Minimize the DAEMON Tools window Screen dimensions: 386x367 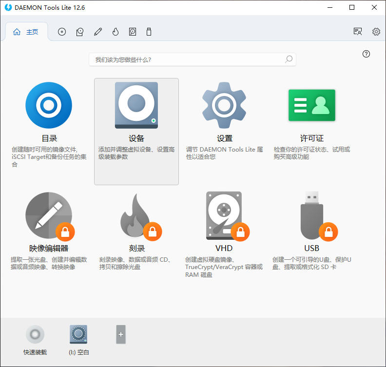pyautogui.click(x=330, y=7)
